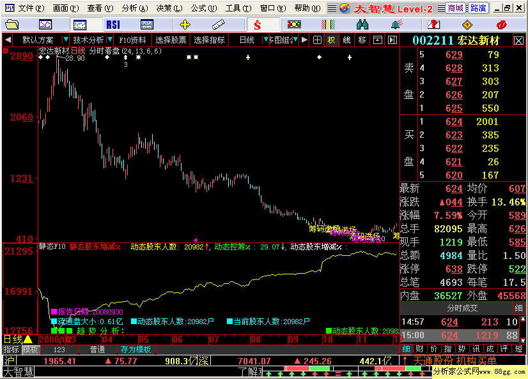
Task: Select the 普通 template tab
Action: tap(98, 350)
